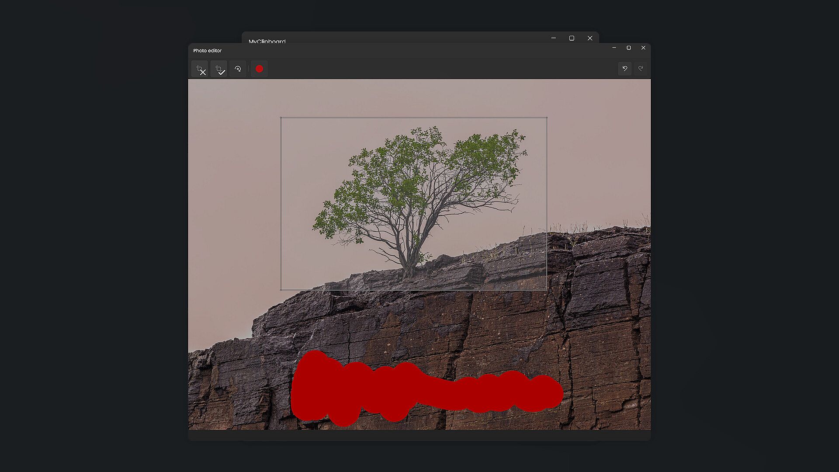The height and width of the screenshot is (472, 839).
Task: Rotate the image using toolbar icon
Action: (x=238, y=69)
